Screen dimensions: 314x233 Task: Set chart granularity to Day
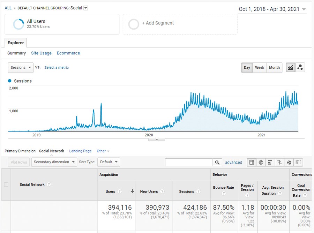click(247, 67)
